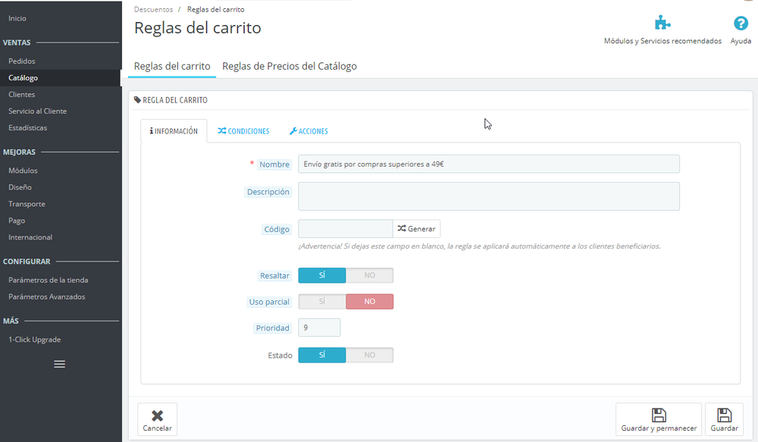Click the Prioridad number field

[319, 328]
